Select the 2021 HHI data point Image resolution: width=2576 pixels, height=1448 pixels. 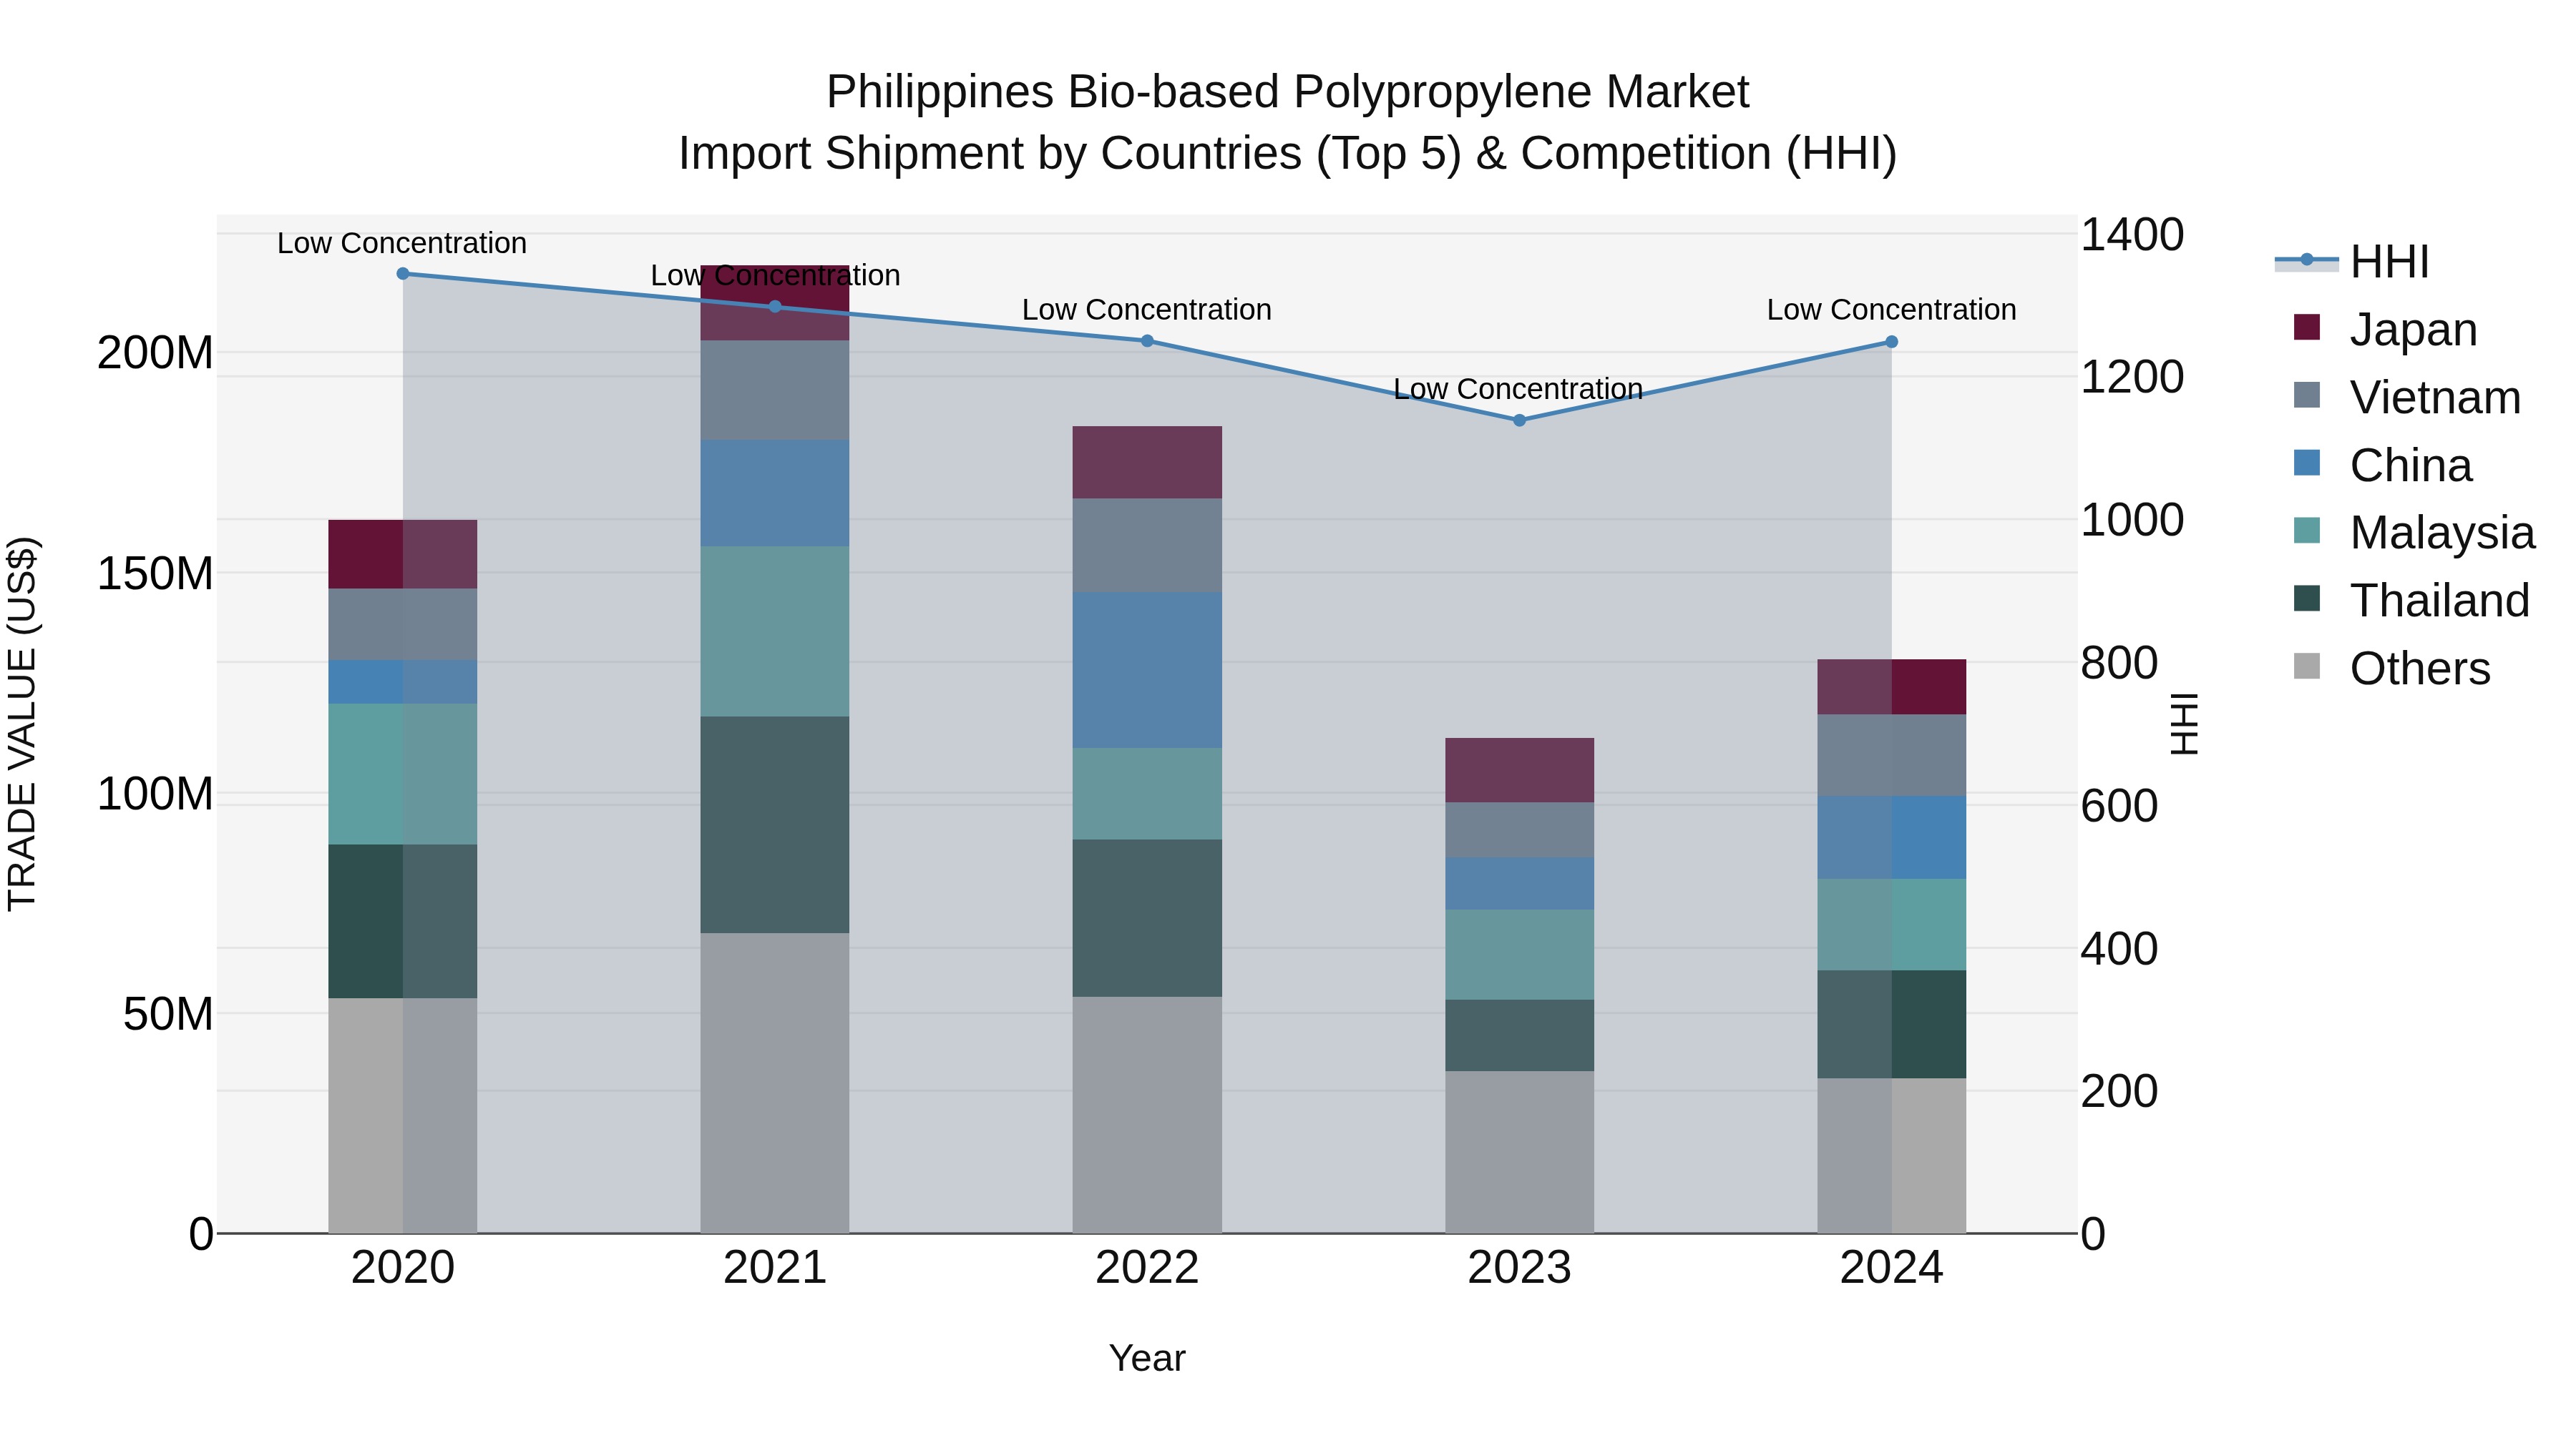click(775, 307)
